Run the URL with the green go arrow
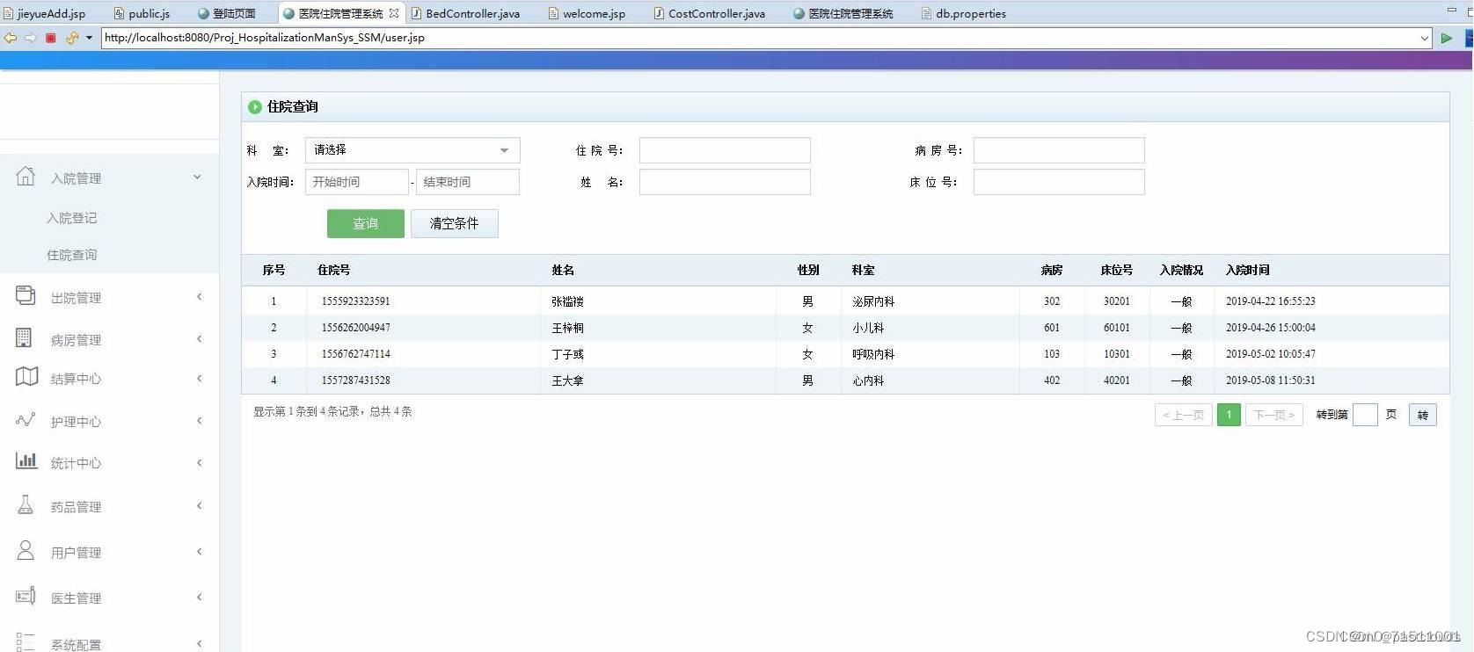This screenshot has width=1474, height=652. click(x=1446, y=38)
